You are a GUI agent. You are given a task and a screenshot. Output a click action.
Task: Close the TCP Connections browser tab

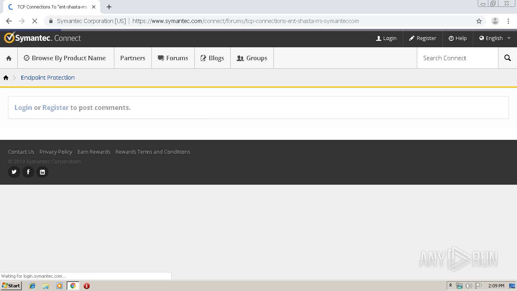pos(94,7)
